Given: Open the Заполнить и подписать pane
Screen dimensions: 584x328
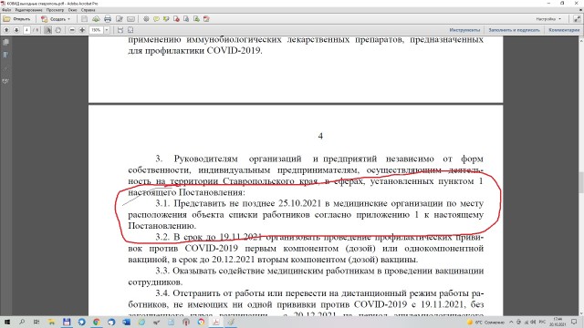Looking at the screenshot, I should [x=514, y=30].
